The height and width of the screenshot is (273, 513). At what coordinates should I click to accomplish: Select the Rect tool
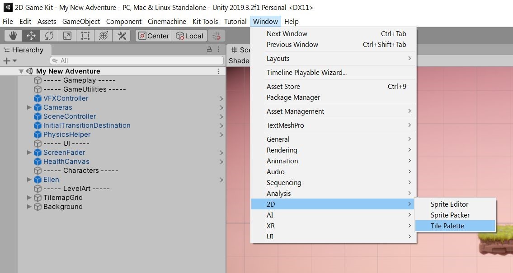85,36
